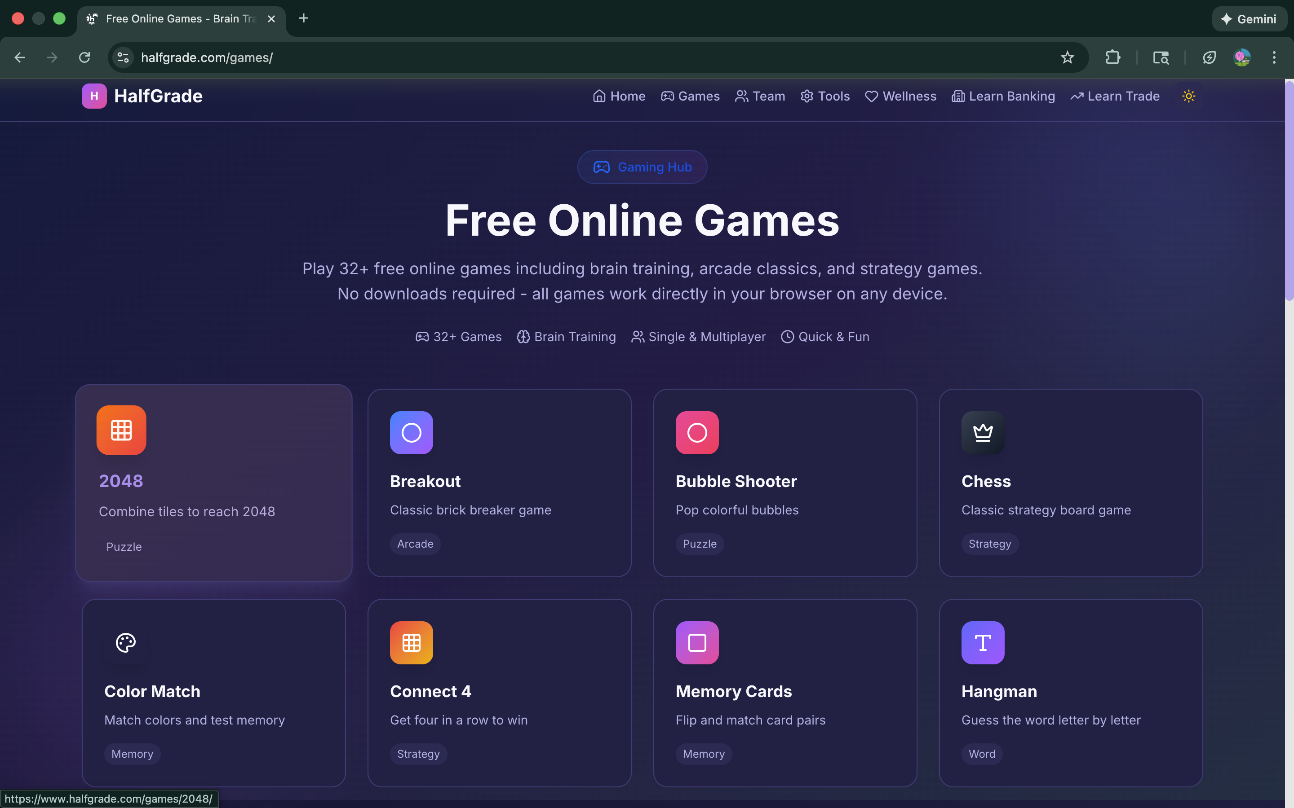Click the Connect 4 grid icon
This screenshot has height=808, width=1294.
click(x=411, y=642)
